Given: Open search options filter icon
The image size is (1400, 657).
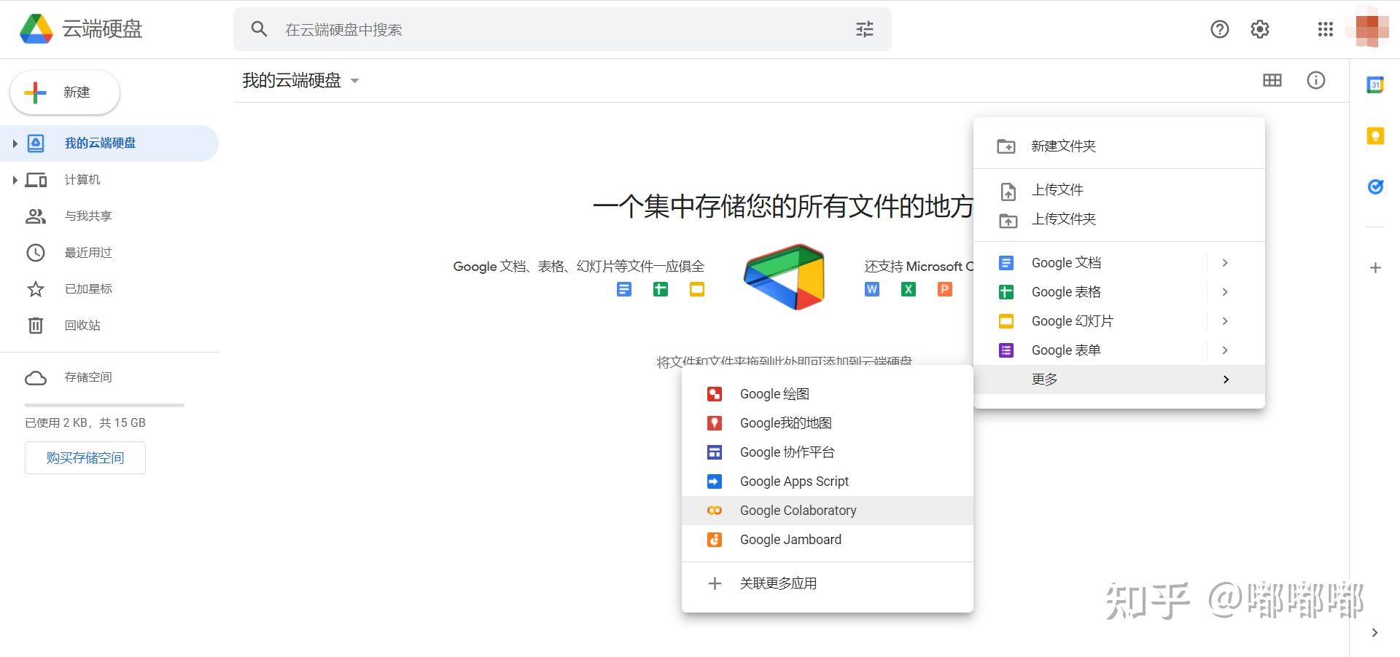Looking at the screenshot, I should coord(865,29).
